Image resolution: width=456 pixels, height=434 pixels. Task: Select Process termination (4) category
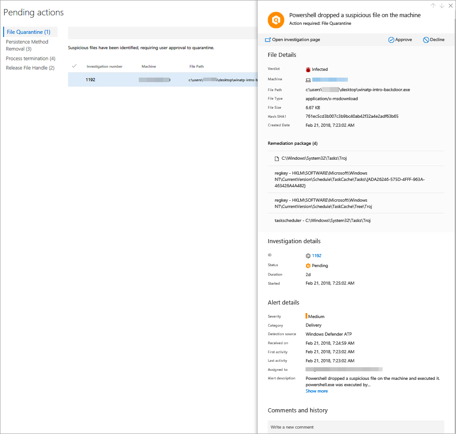point(31,59)
